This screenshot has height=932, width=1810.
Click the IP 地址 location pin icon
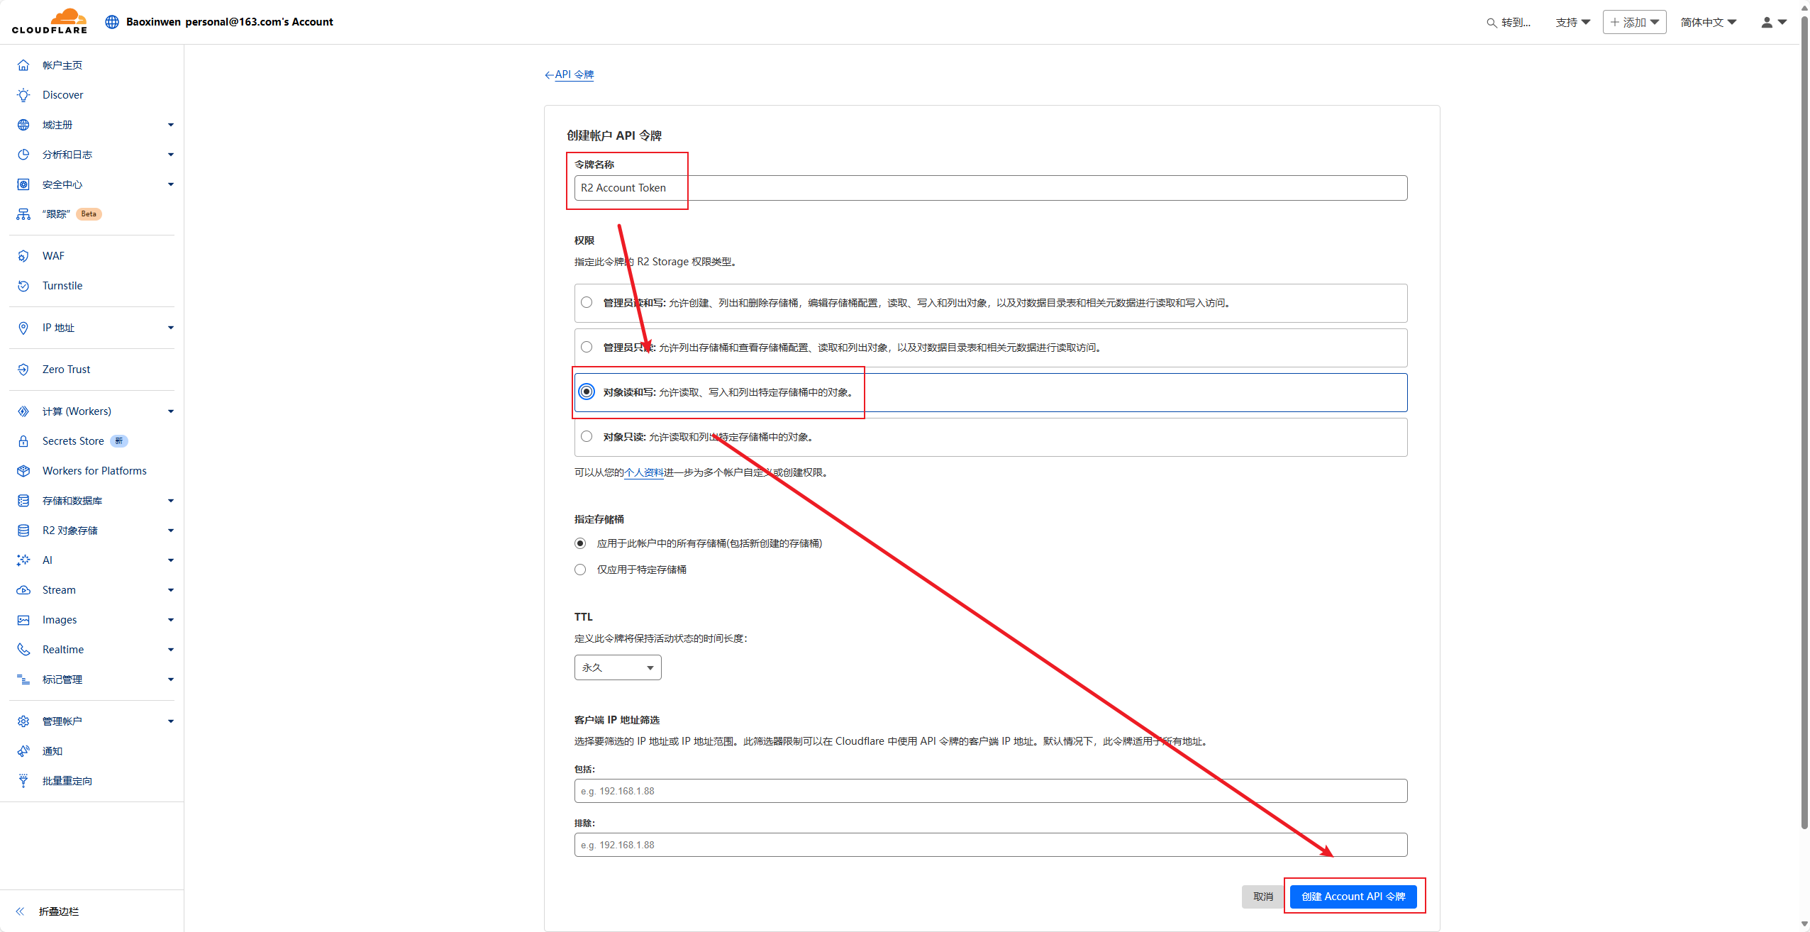[23, 328]
